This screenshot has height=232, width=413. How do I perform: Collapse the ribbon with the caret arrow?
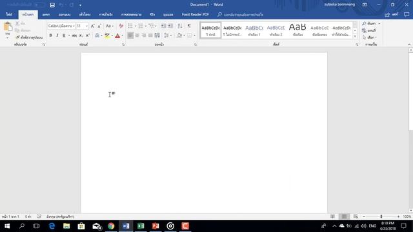point(409,44)
